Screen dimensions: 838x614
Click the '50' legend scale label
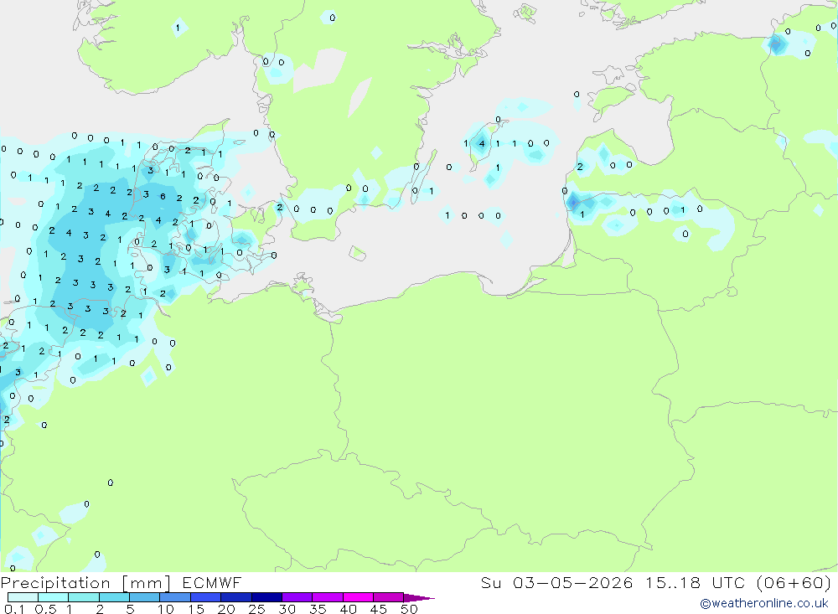(409, 609)
